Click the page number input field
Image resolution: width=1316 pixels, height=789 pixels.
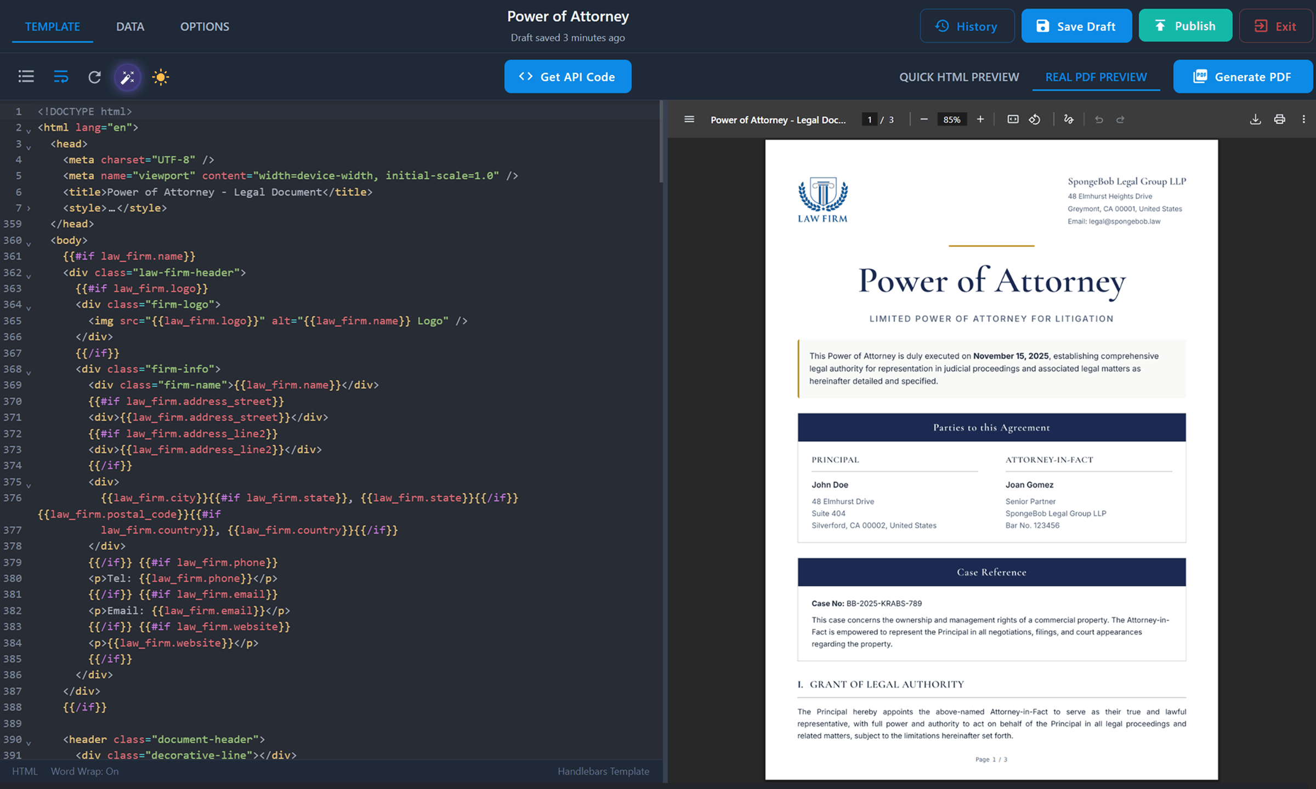point(870,119)
